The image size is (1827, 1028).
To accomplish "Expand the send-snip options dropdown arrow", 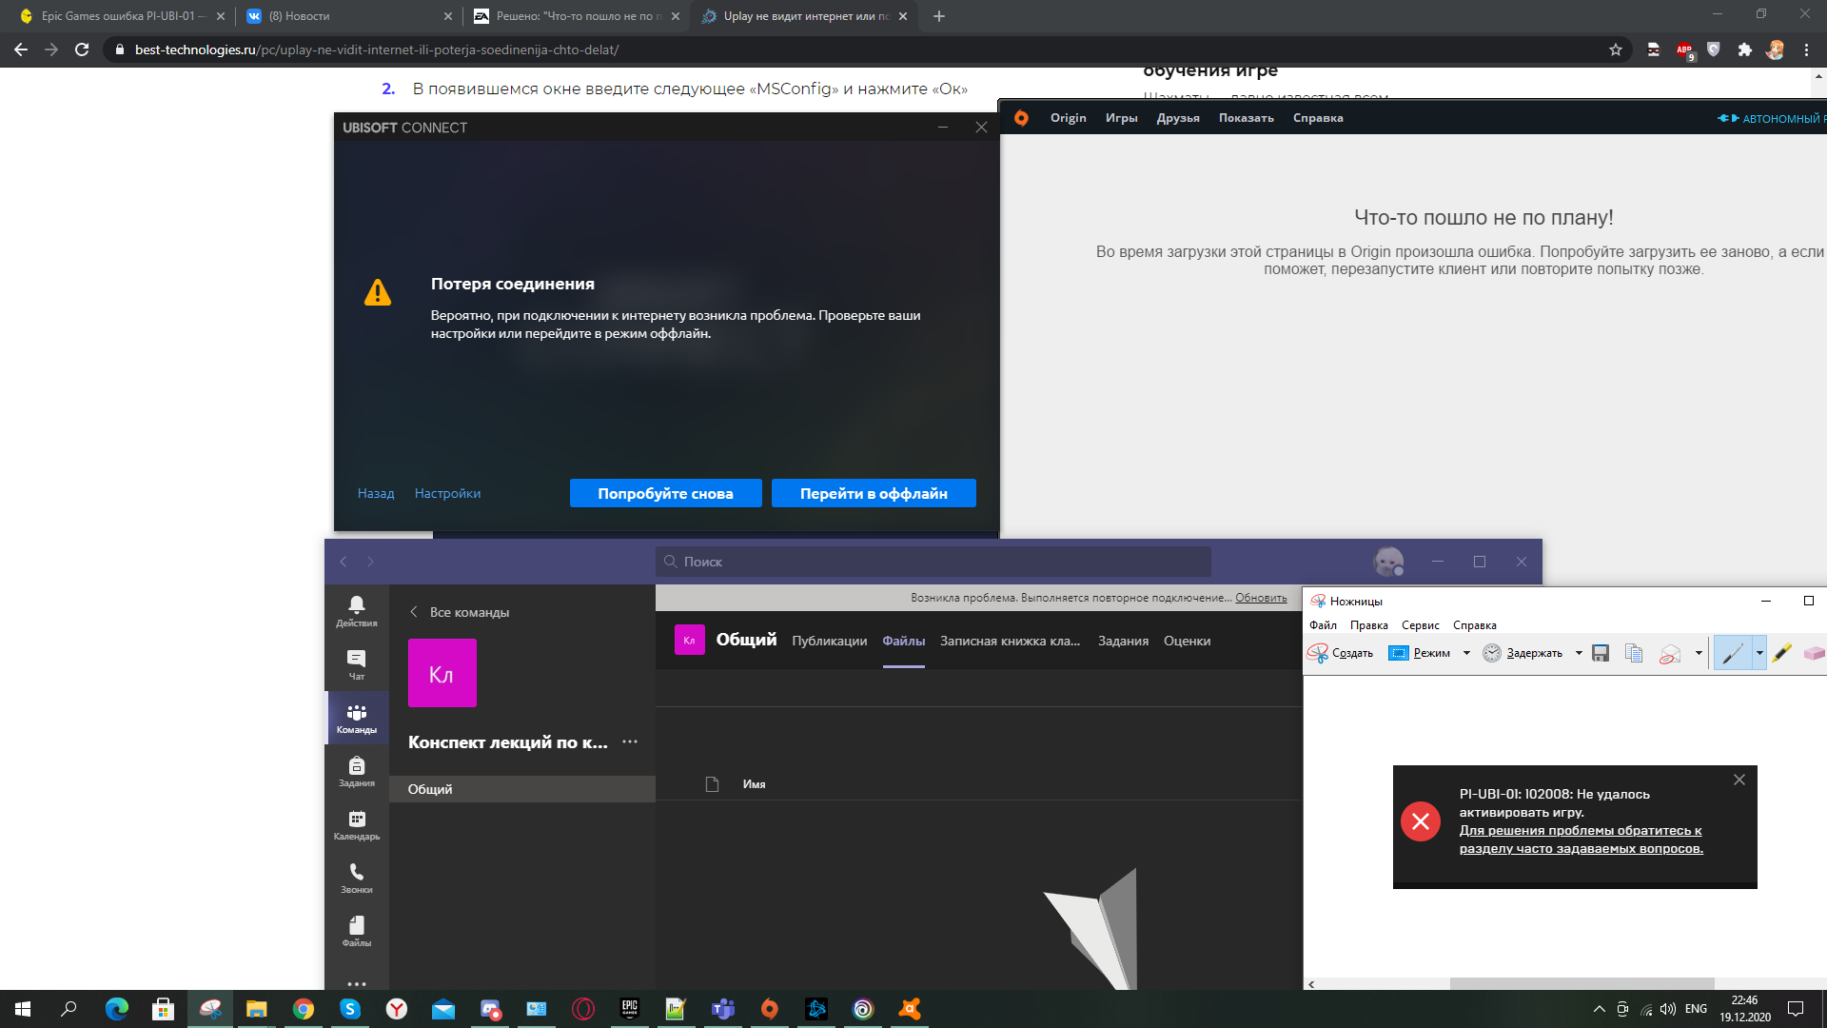I will 1699,653.
